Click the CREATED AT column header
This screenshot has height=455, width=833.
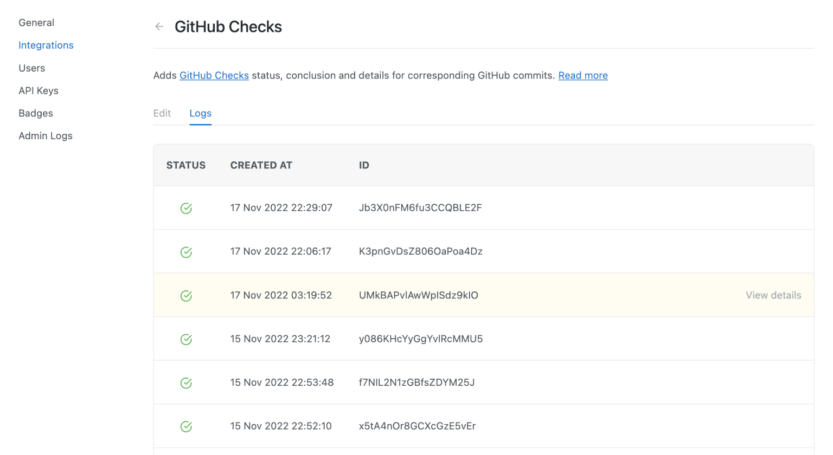click(x=261, y=165)
